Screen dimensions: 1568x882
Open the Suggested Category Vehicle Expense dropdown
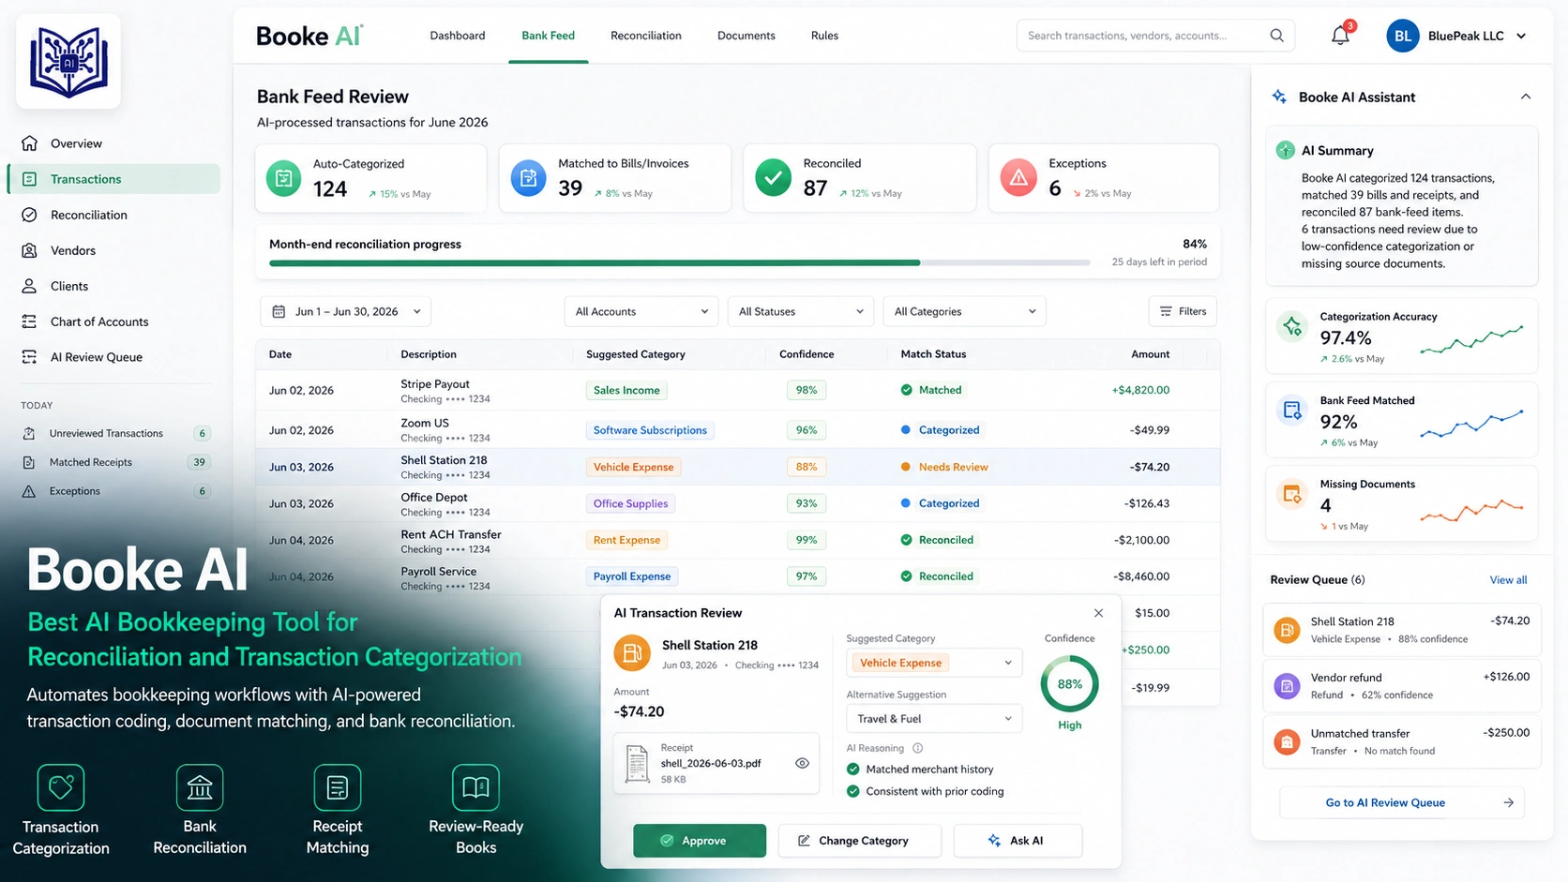[933, 663]
